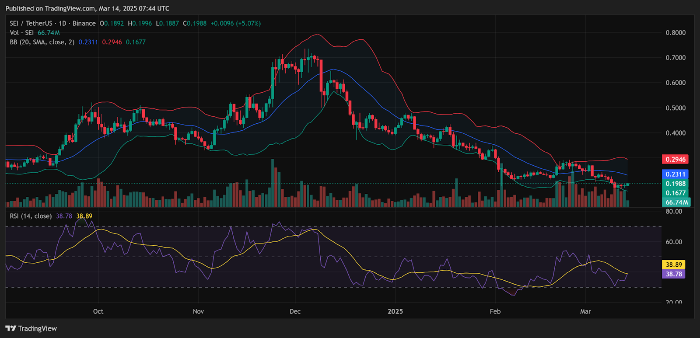Click the Dec label on the time axis

(295, 311)
